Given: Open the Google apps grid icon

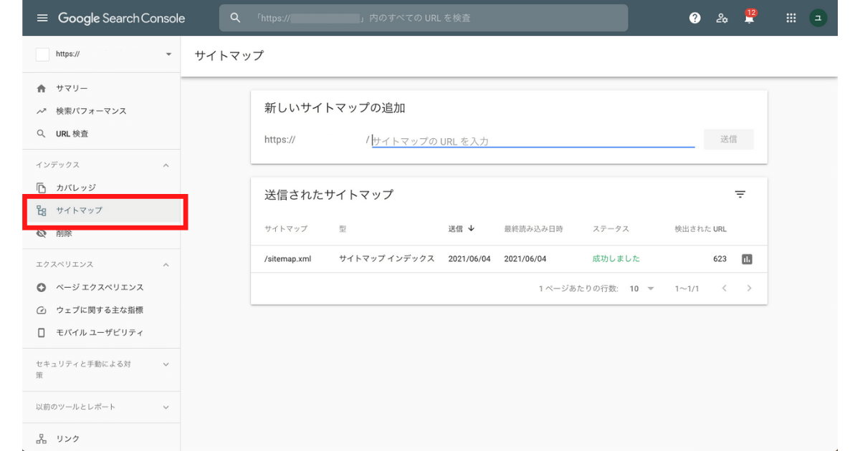Looking at the screenshot, I should [x=791, y=19].
